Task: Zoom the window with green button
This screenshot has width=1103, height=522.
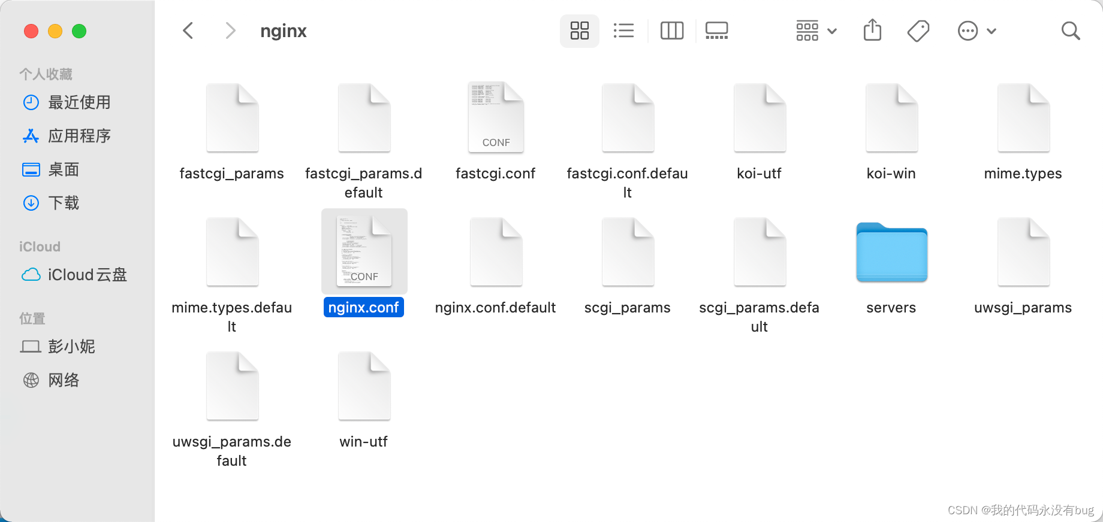Action: point(79,31)
